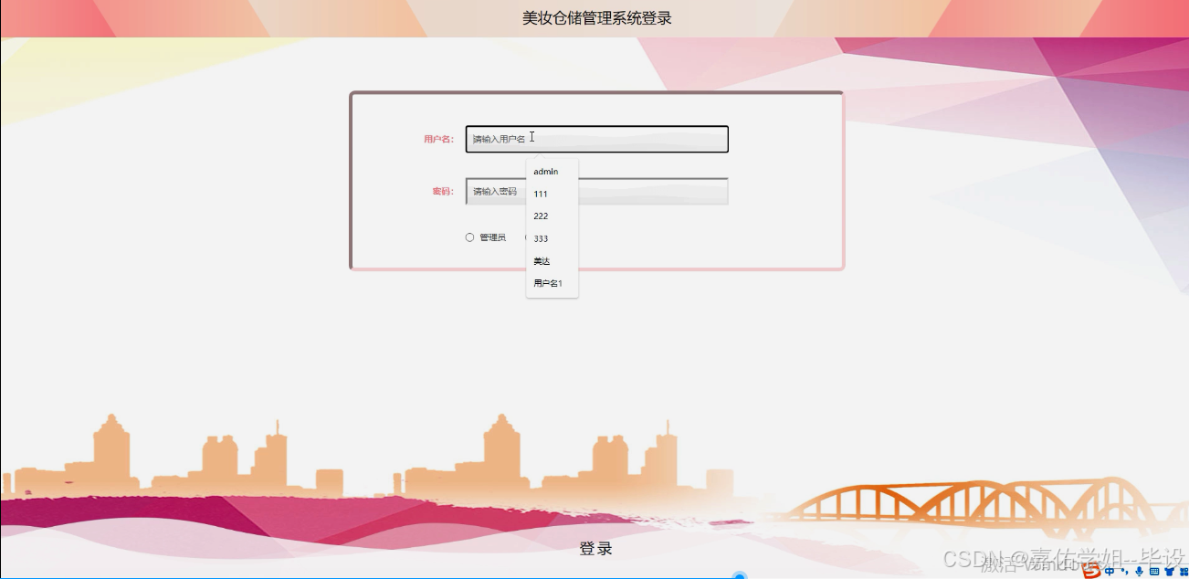Choose "美达" from the suggestions

click(541, 260)
